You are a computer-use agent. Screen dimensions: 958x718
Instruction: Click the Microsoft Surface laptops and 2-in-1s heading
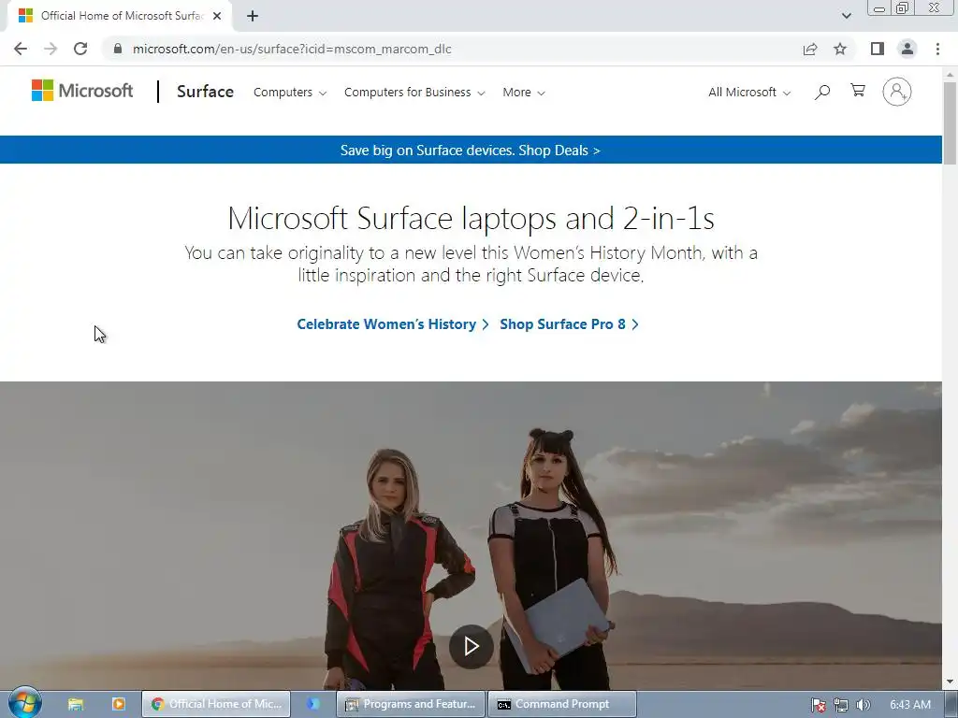click(x=472, y=218)
